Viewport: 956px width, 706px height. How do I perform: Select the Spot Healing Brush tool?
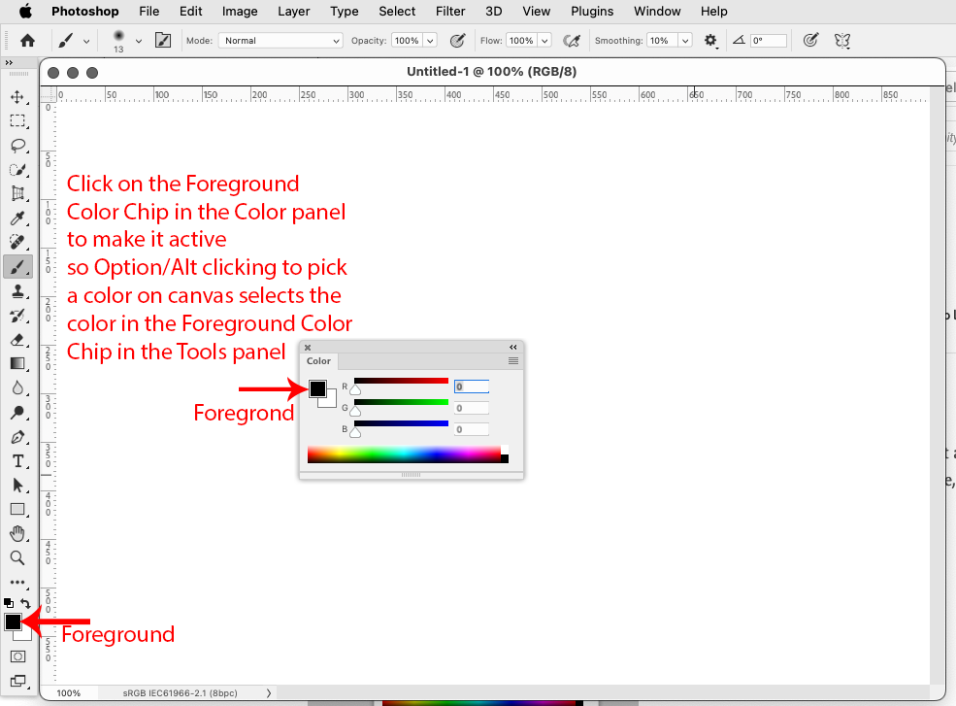tap(17, 242)
